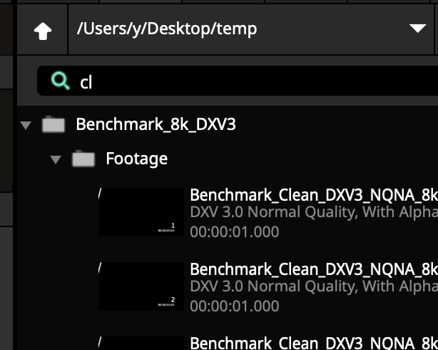Viewport: 438px width, 350px height.
Task: Click the second clip's 00:00:01.000 duration
Action: (234, 306)
